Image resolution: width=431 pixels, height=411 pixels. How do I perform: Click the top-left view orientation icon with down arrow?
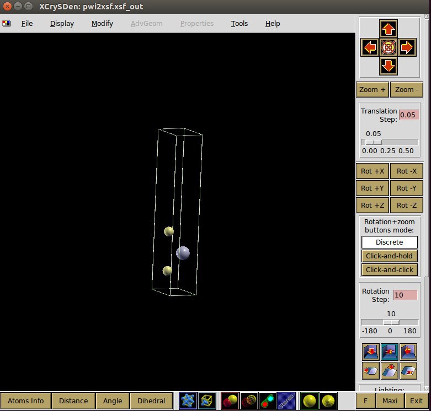click(x=371, y=352)
